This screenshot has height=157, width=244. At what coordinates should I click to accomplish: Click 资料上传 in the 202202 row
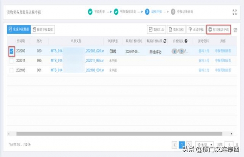point(204,51)
